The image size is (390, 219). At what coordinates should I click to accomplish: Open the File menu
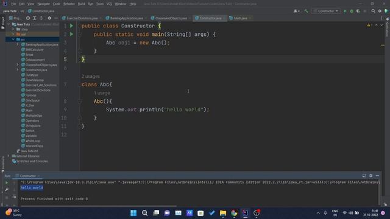tap(13, 4)
